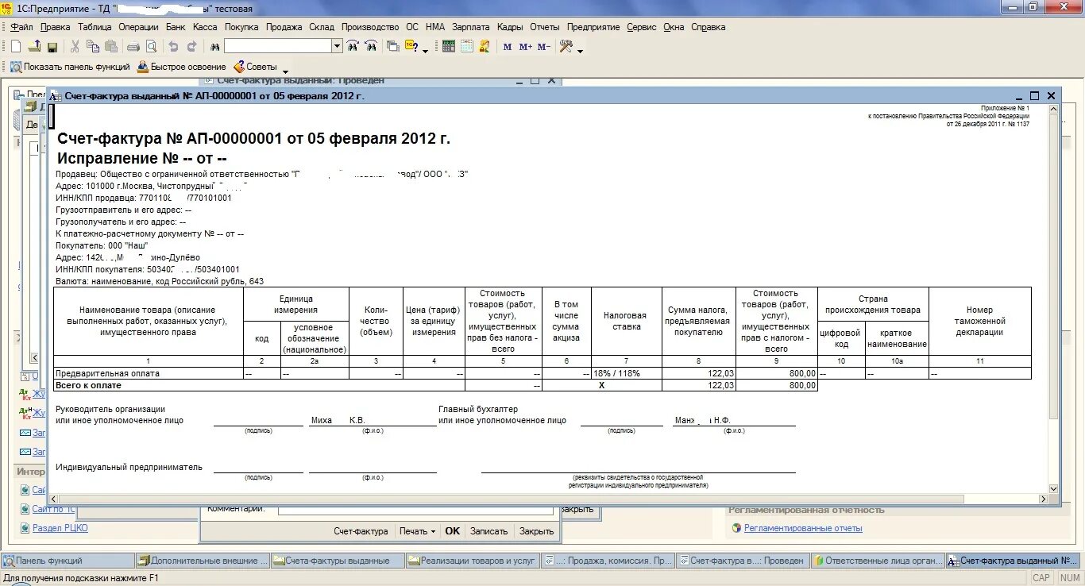Screen dimensions: 1085x586
Task: Click the Copy toolbar icon
Action: [93, 47]
